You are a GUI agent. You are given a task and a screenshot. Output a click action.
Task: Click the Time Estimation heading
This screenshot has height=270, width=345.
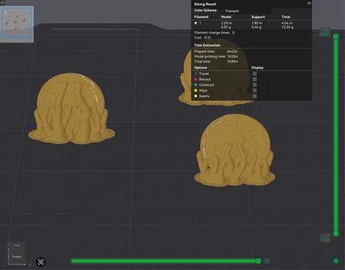pyautogui.click(x=207, y=45)
